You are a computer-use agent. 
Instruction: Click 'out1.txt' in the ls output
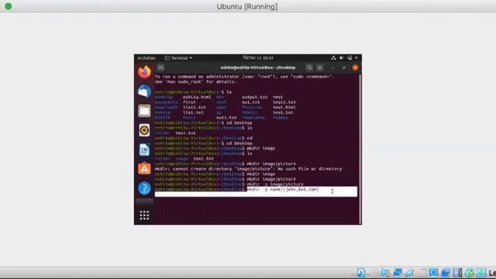click(x=226, y=118)
